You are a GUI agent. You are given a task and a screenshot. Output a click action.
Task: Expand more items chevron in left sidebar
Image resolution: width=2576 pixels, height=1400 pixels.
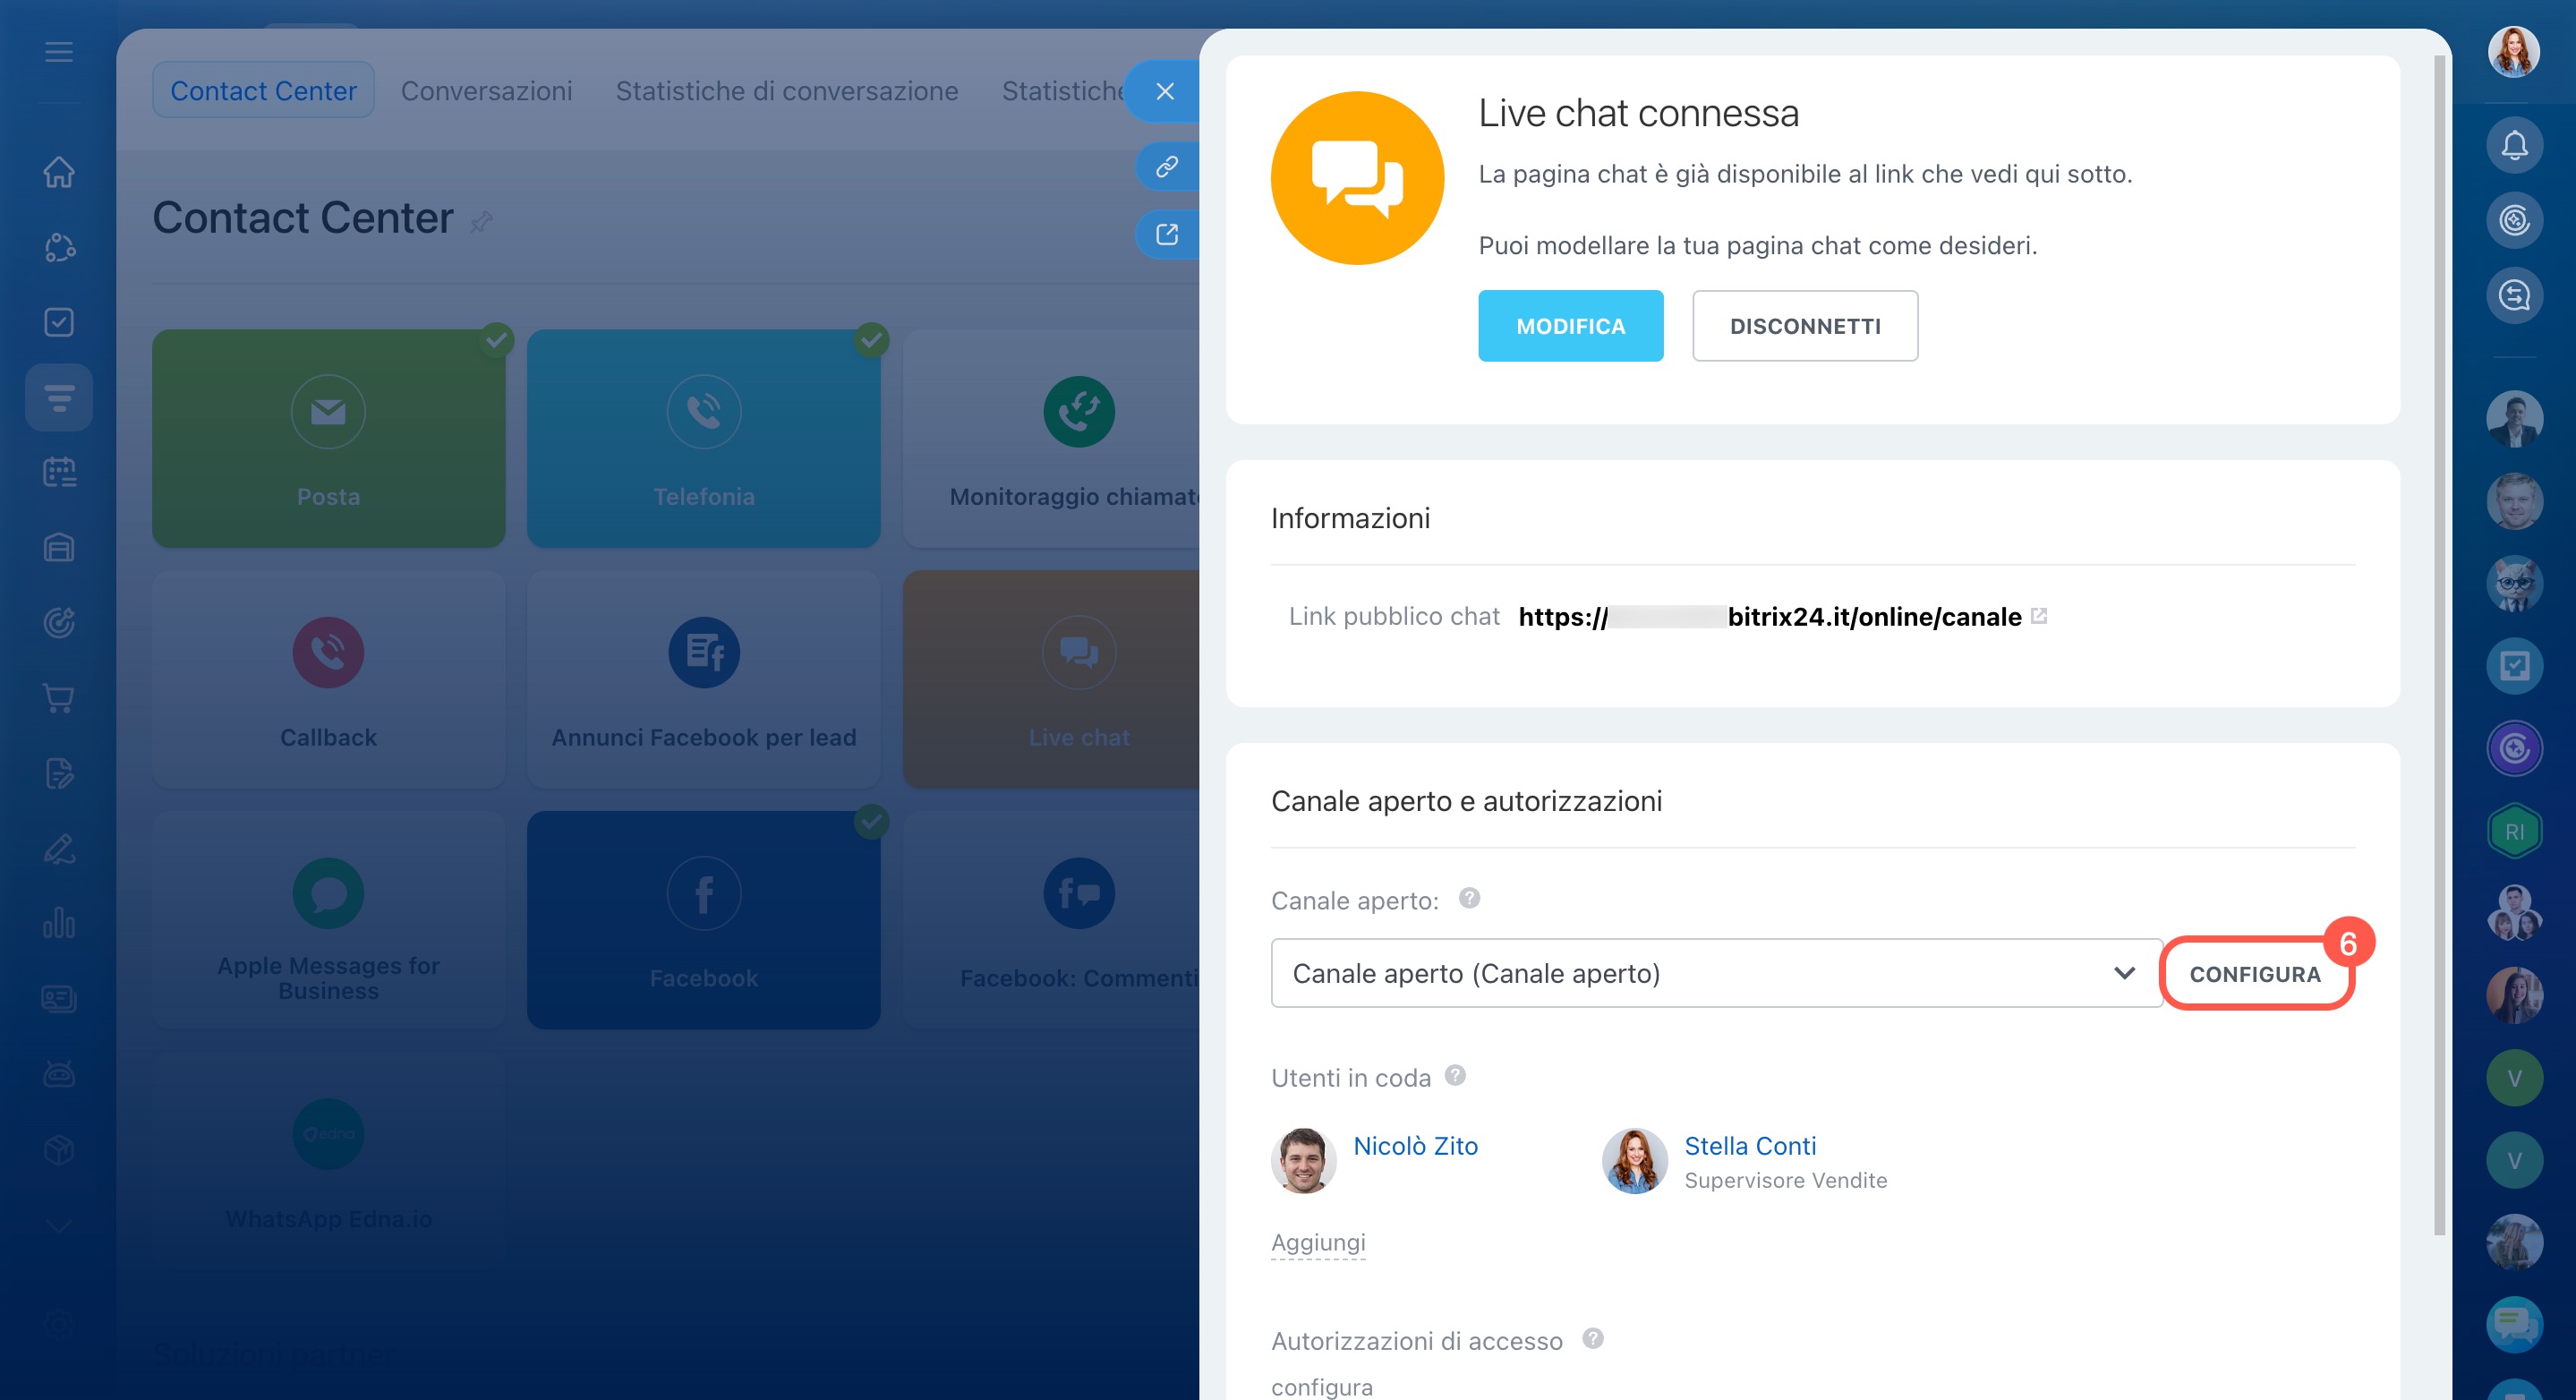tap(59, 1227)
